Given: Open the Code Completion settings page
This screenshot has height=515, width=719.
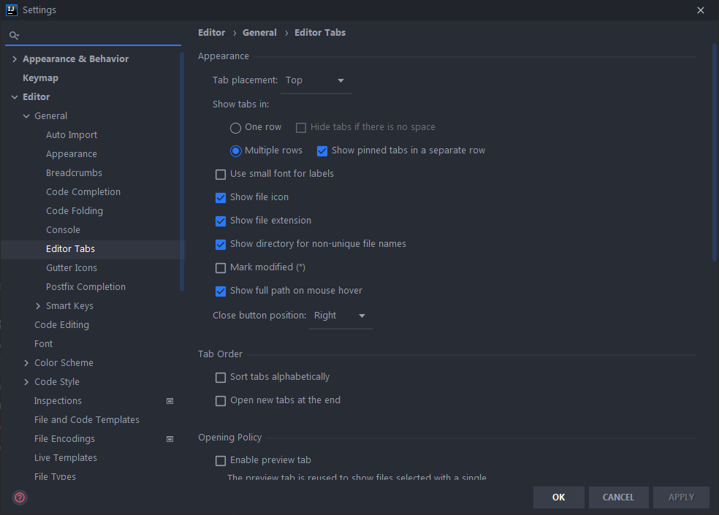Looking at the screenshot, I should point(83,192).
